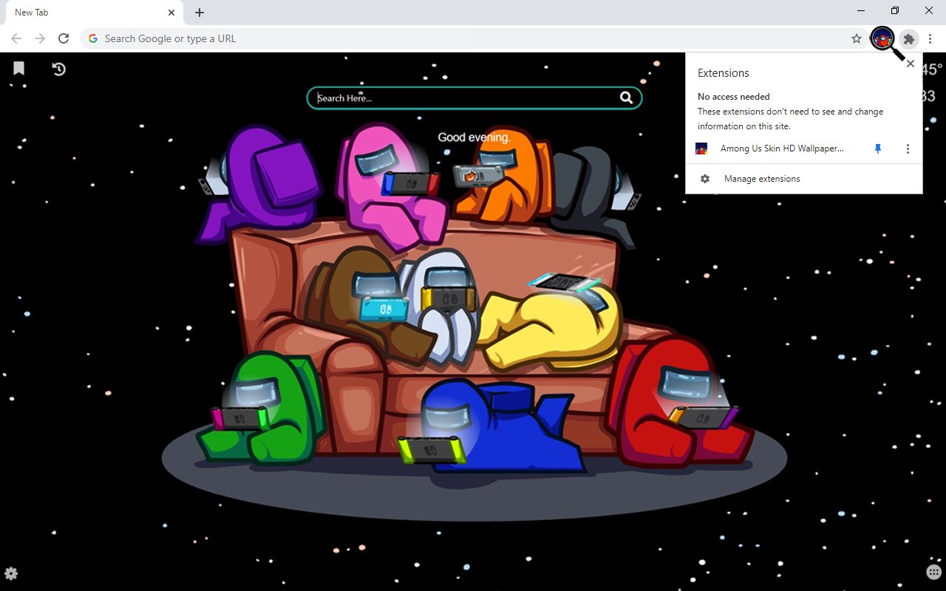Minimize the Chrome window
Image resolution: width=946 pixels, height=591 pixels.
point(861,10)
